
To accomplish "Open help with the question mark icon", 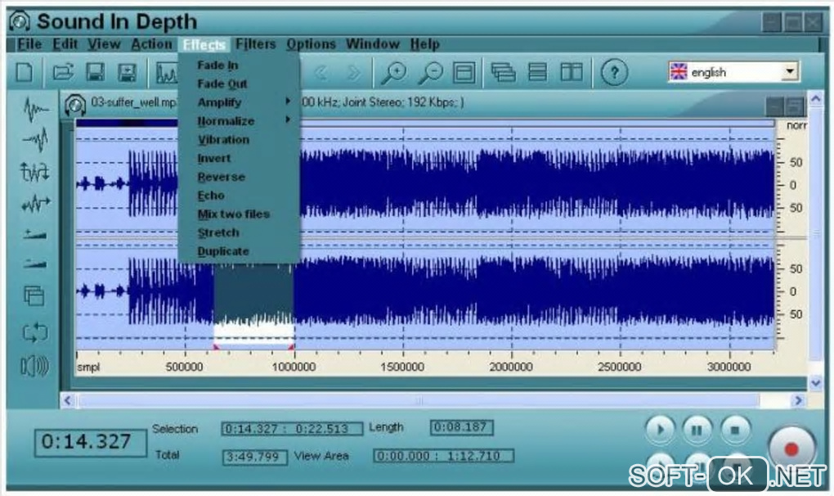I will pos(614,72).
